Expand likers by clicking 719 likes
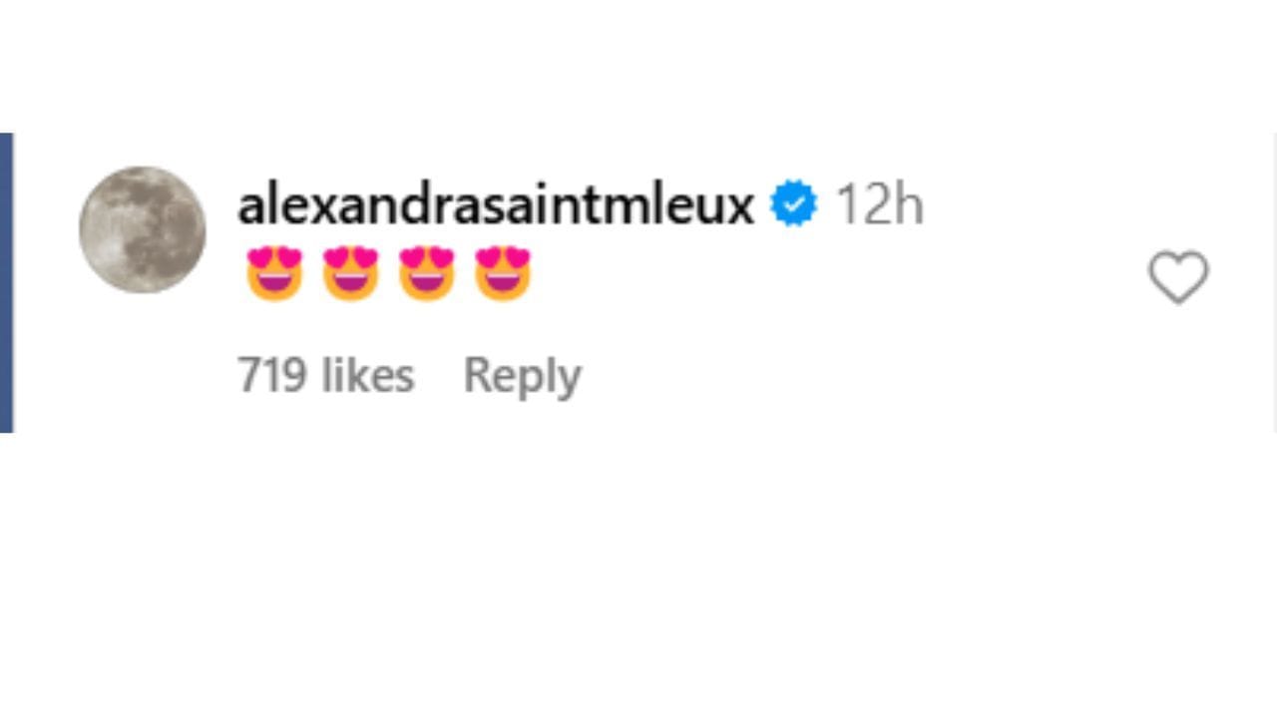The width and height of the screenshot is (1277, 718). [x=326, y=375]
